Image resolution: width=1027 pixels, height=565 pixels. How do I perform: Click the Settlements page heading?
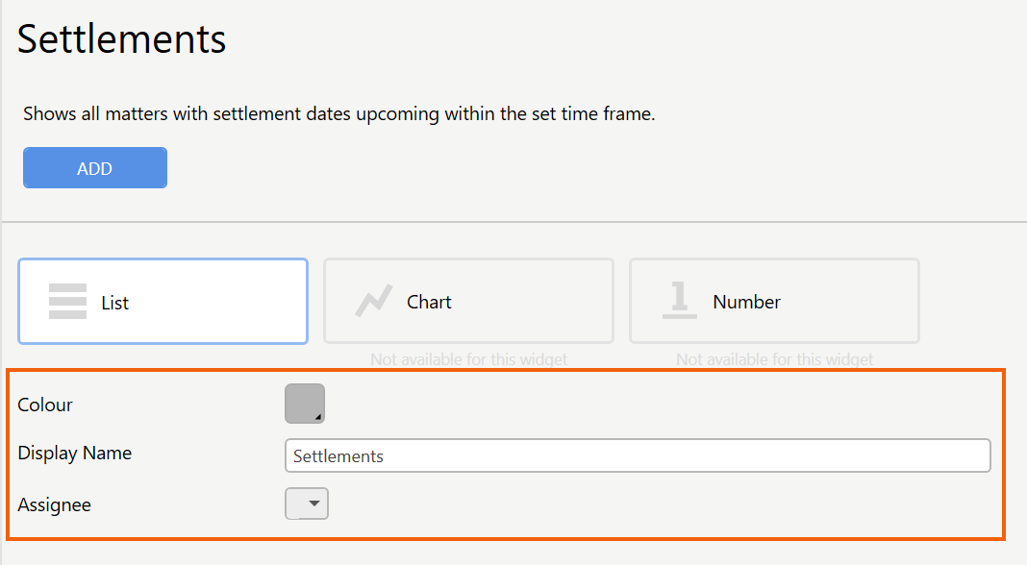point(122,39)
